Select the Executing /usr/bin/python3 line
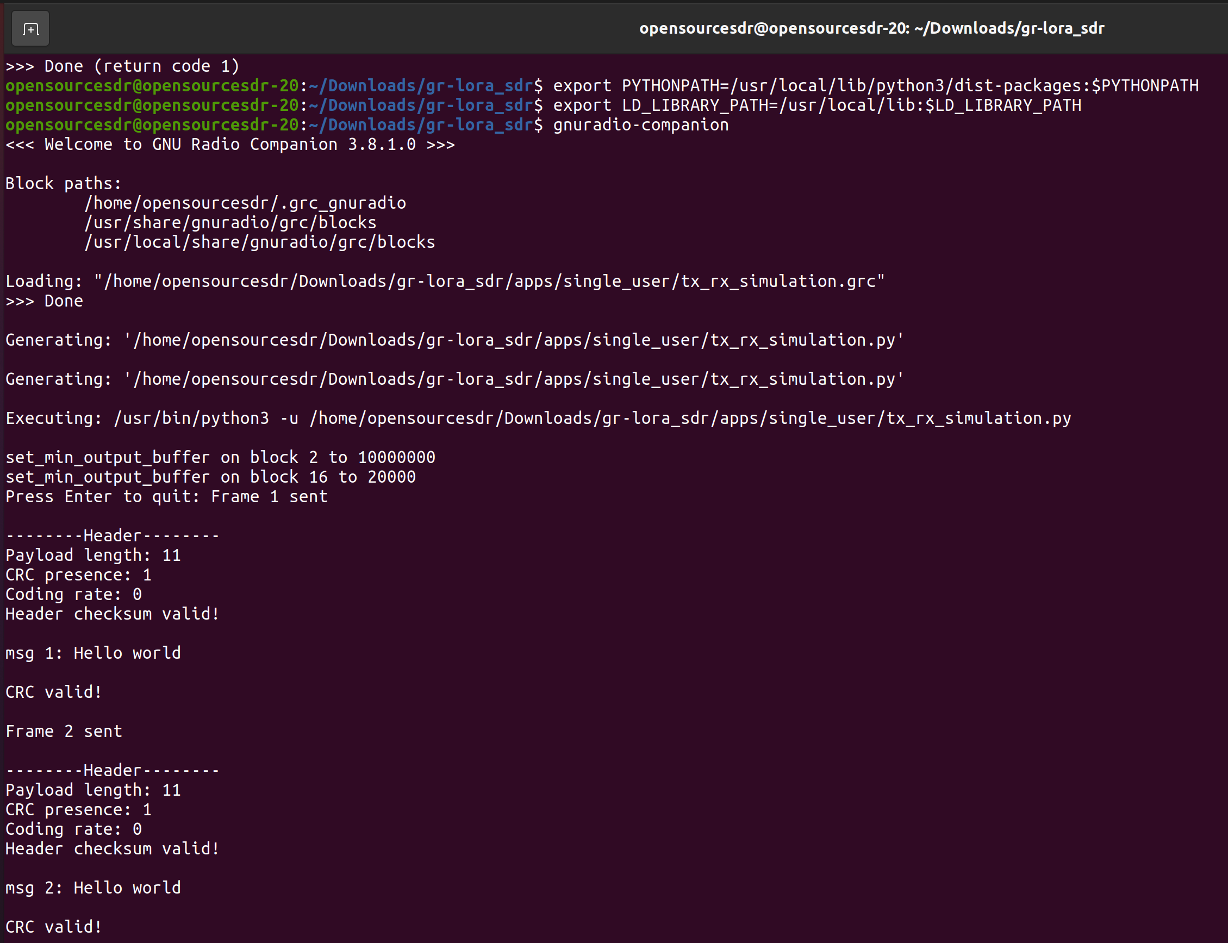 539,417
